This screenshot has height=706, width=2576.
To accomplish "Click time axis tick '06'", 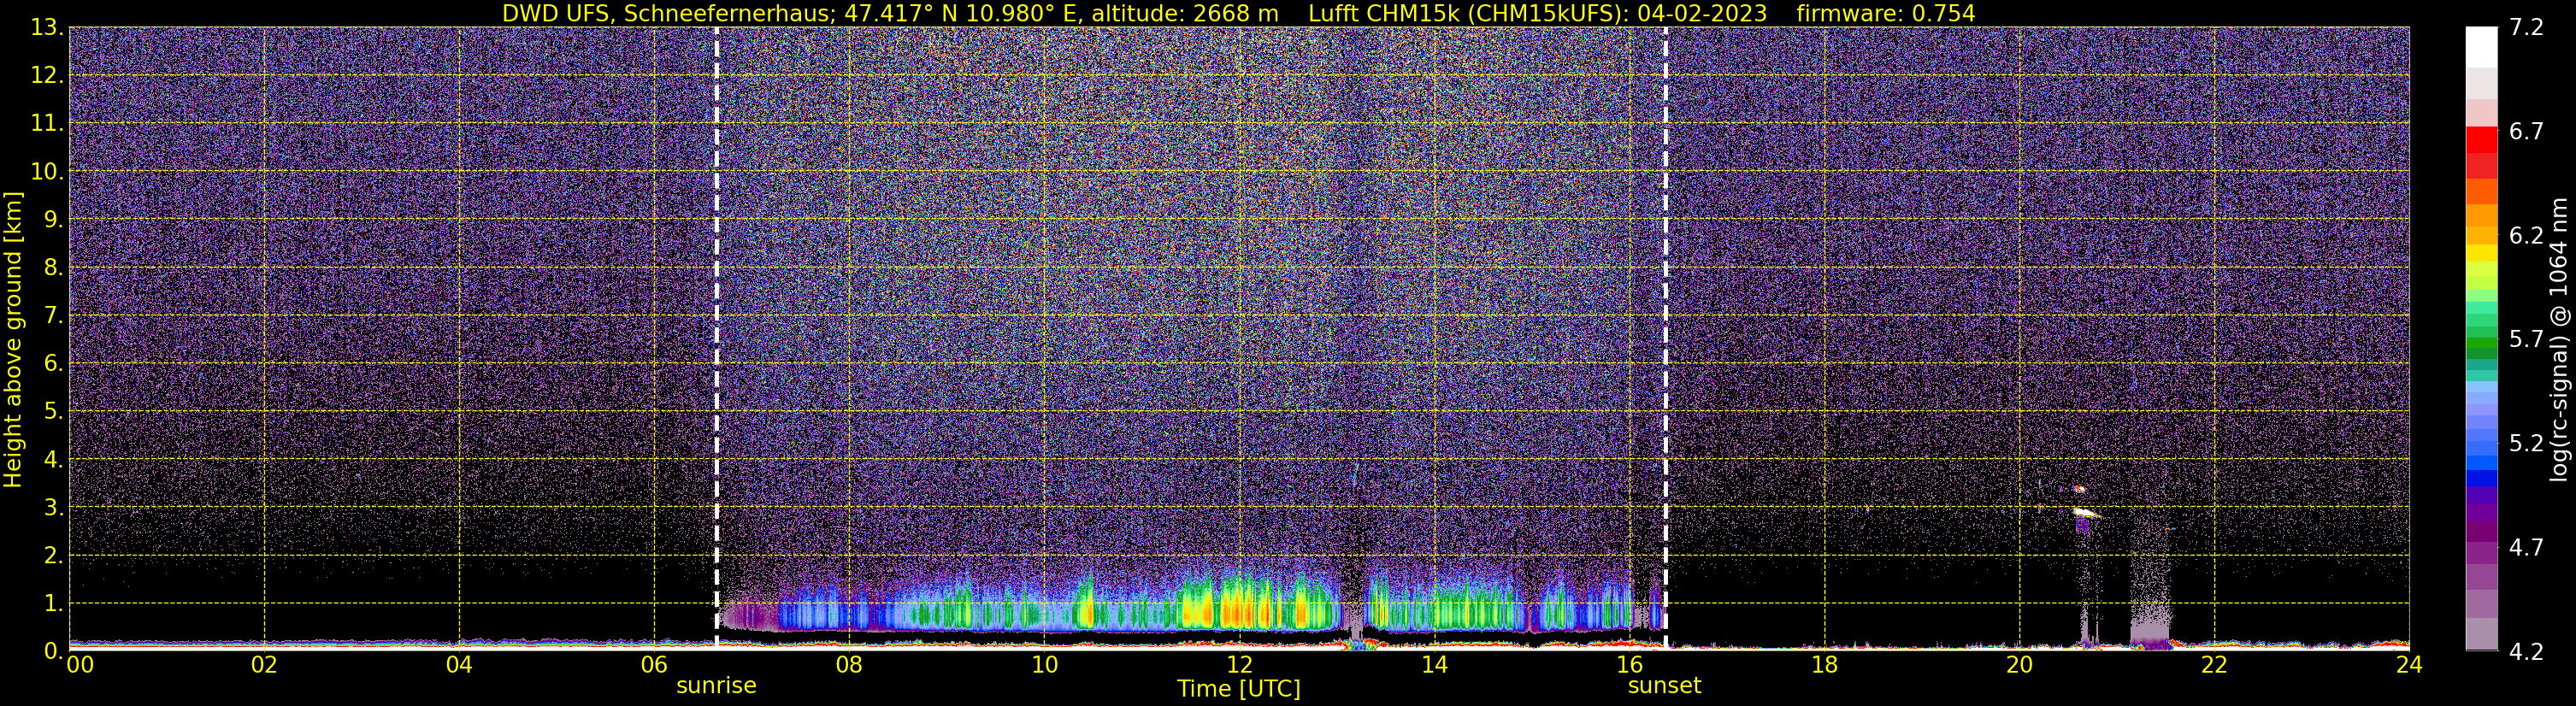I will [654, 666].
